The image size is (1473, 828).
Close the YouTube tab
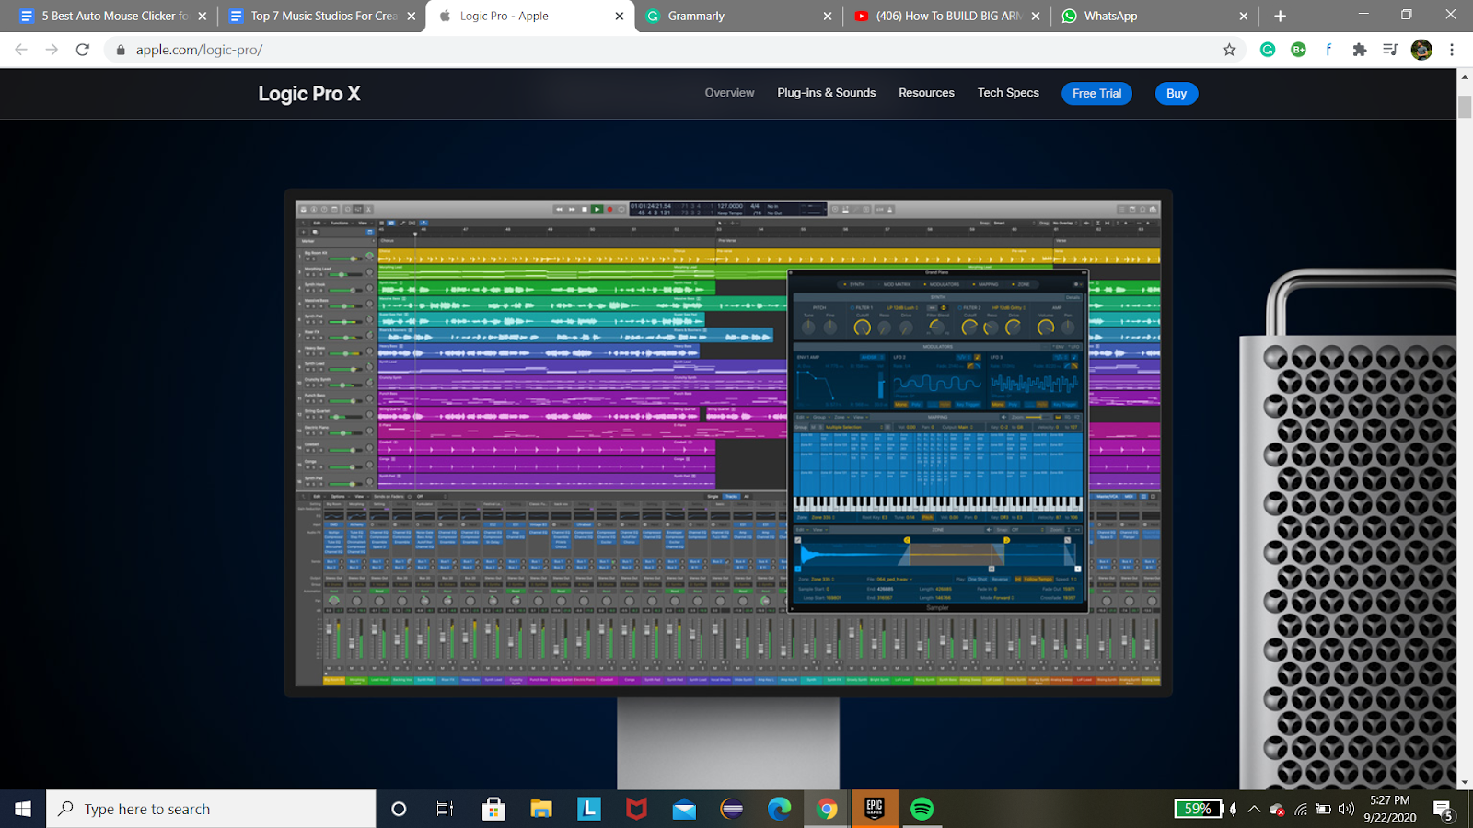coord(1036,16)
